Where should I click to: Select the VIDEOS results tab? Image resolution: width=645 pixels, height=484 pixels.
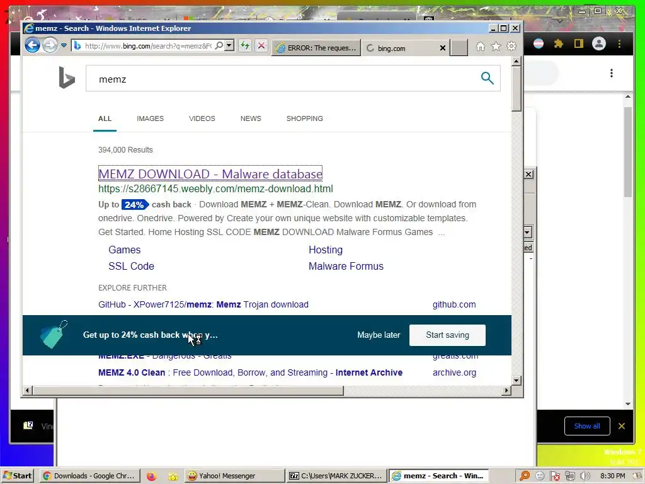(202, 118)
